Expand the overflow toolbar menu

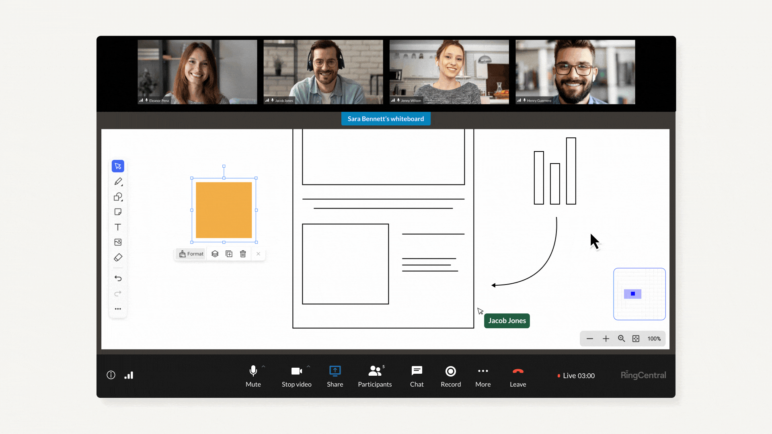pos(118,308)
